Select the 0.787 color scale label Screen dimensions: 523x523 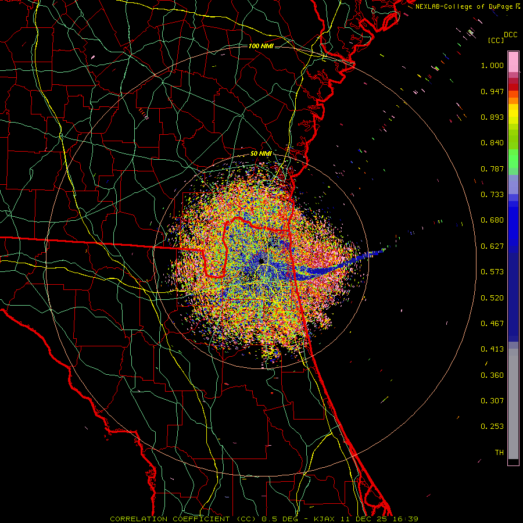492,169
